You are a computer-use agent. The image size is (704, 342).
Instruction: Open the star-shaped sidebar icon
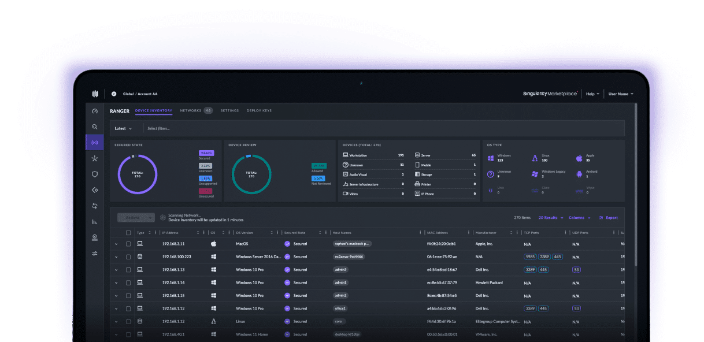click(x=95, y=158)
